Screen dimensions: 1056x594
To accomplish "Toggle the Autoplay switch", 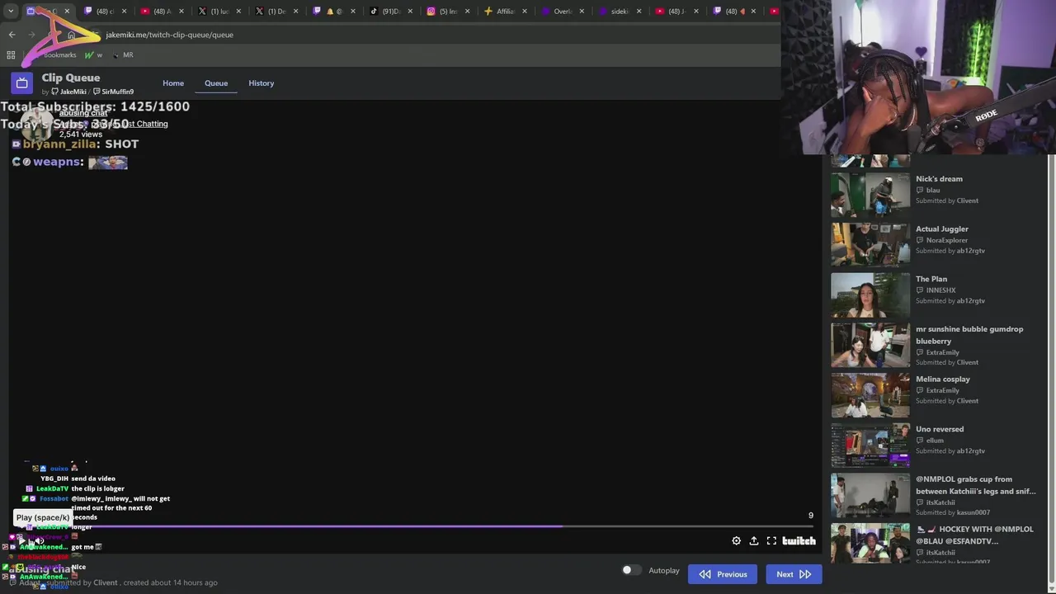I will pos(631,570).
